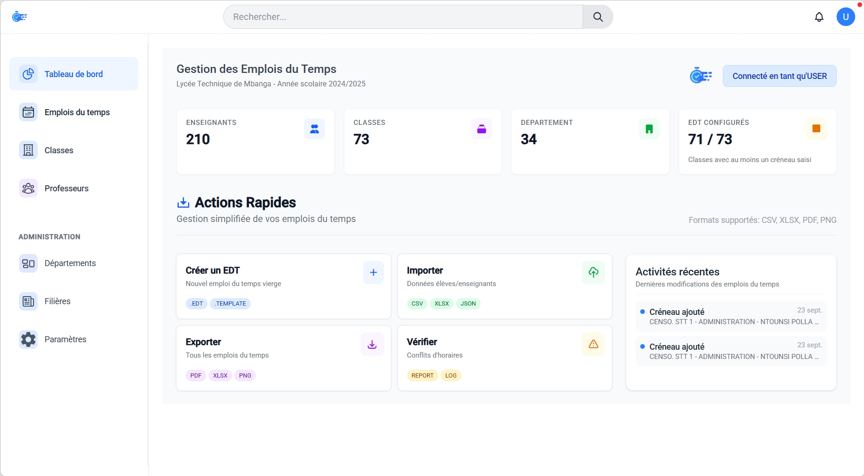Open the Importer card title

[x=425, y=270]
